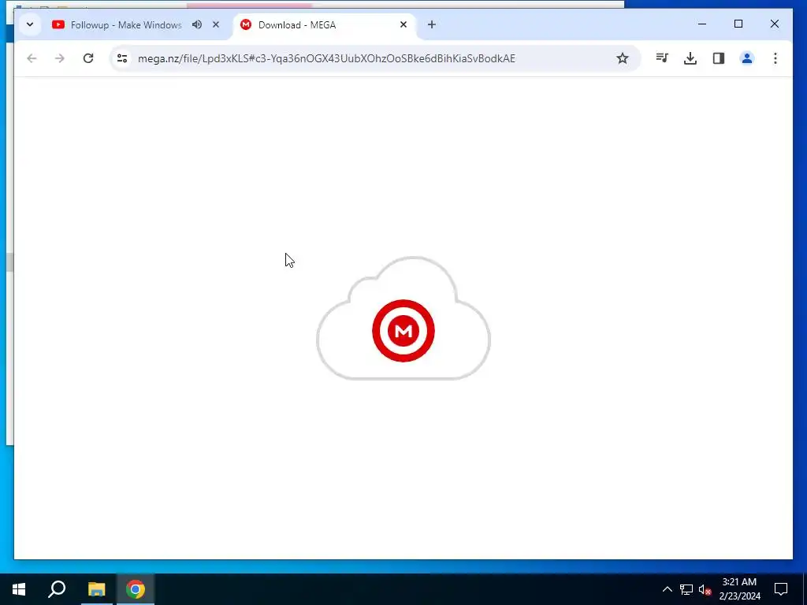Viewport: 807px width, 605px height.
Task: Close the Followup YouTube tab
Action: [216, 24]
